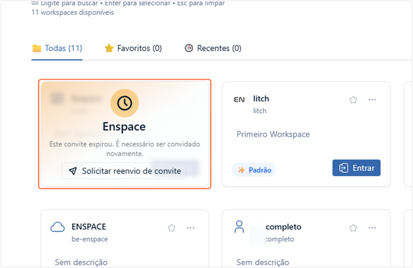413x268 pixels.
Task: Select the Enspace expired invite title
Action: [x=124, y=127]
